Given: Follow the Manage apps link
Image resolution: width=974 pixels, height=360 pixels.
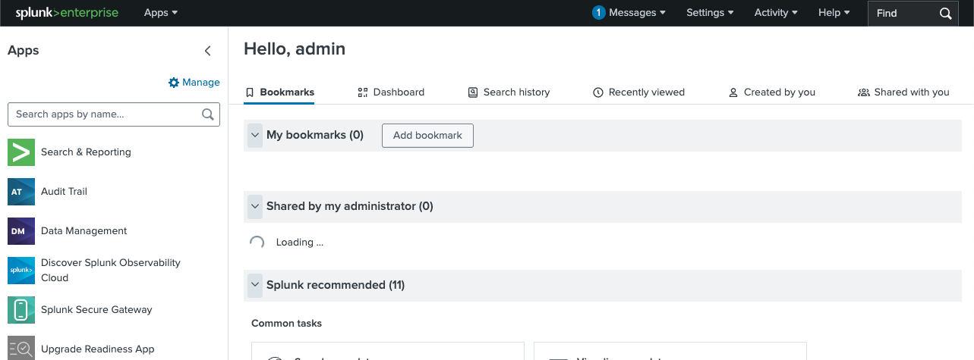Looking at the screenshot, I should tap(194, 83).
